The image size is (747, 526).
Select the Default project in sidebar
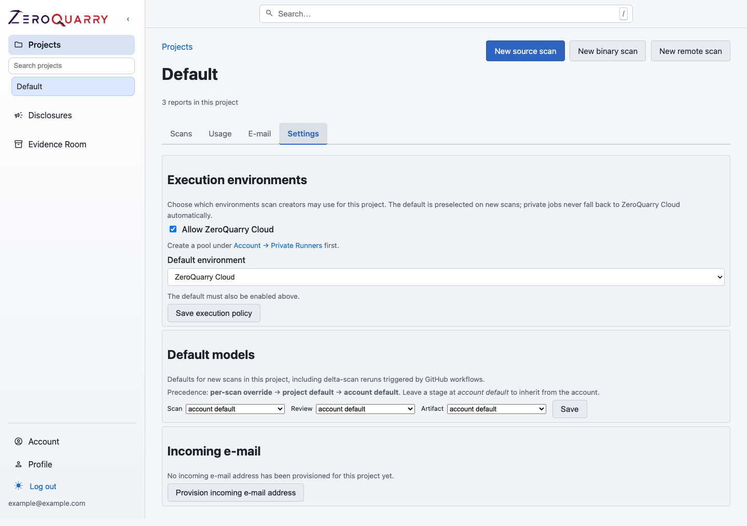73,87
